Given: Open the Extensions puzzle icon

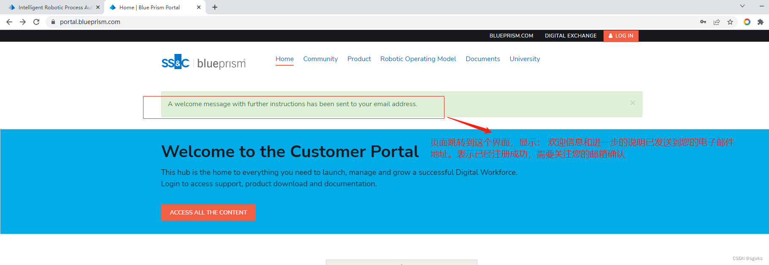Looking at the screenshot, I should point(761,22).
